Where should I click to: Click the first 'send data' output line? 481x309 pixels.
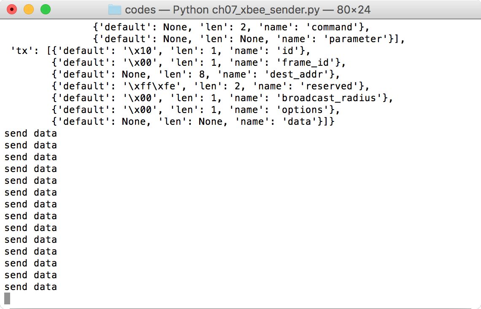(x=31, y=133)
